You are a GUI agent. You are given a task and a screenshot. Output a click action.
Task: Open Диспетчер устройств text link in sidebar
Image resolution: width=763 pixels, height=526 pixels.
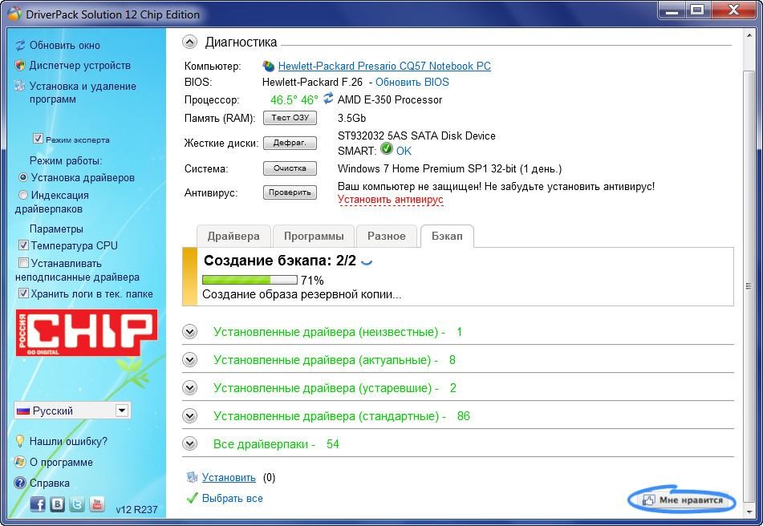pos(79,65)
